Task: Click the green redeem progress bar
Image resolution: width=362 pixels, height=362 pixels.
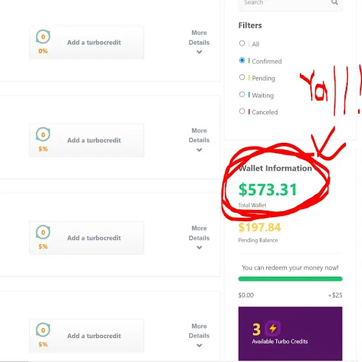Action: click(x=290, y=279)
